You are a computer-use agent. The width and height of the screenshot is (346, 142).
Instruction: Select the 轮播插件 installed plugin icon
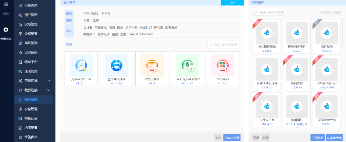pyautogui.click(x=297, y=106)
